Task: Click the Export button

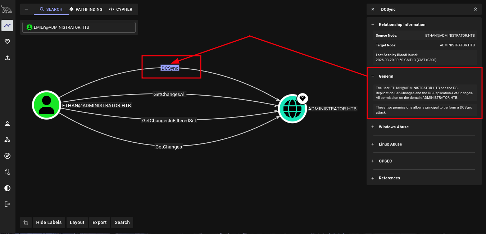Action: coord(100,222)
